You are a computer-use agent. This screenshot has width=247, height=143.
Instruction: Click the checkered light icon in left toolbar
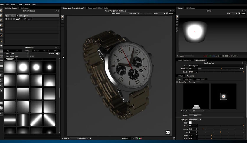(1, 35)
